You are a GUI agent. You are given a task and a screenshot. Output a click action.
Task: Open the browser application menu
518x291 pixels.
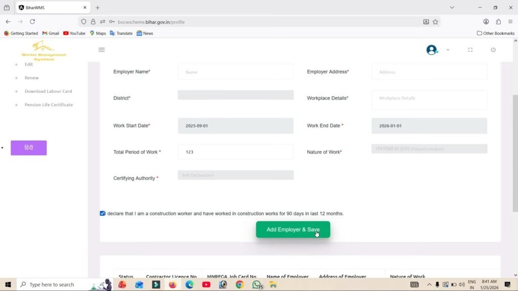(x=511, y=22)
